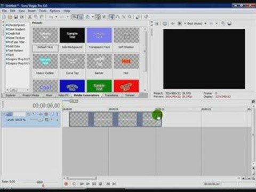Toggle solo on the video track
This screenshot has height=192, width=256.
pyautogui.click(x=57, y=114)
